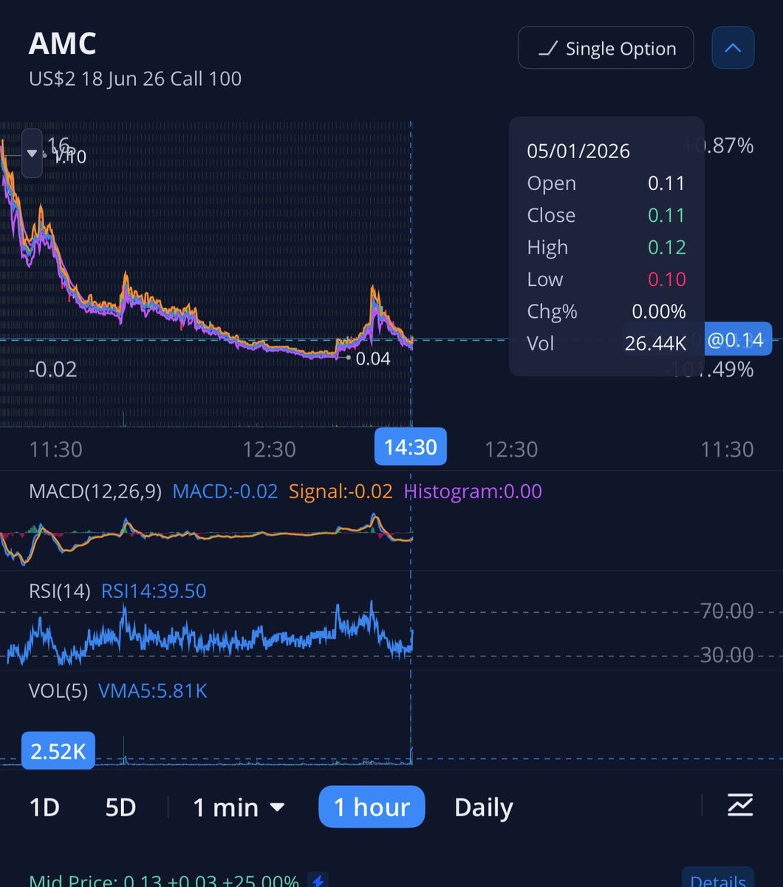Screen dimensions: 783x887
Task: Tap the 05/01/2026 date in the tooltip
Action: [x=578, y=151]
